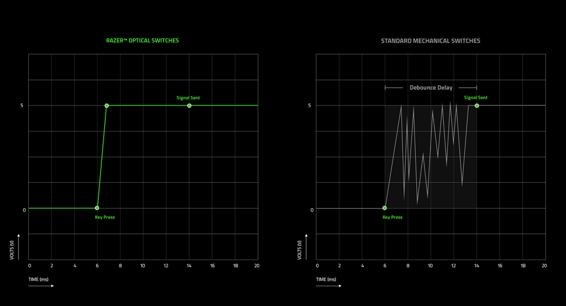Click "Key Press" label in mechanical chart
The width and height of the screenshot is (566, 306).
pyautogui.click(x=392, y=217)
